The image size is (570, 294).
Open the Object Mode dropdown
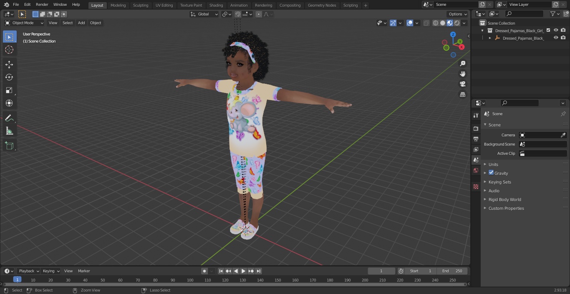click(24, 23)
